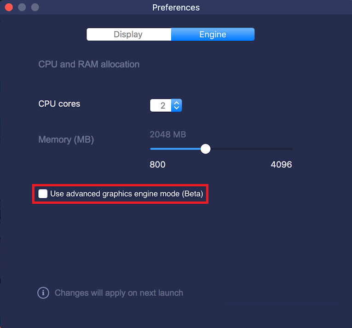Click the 'Memory (MB)' label

coord(66,140)
